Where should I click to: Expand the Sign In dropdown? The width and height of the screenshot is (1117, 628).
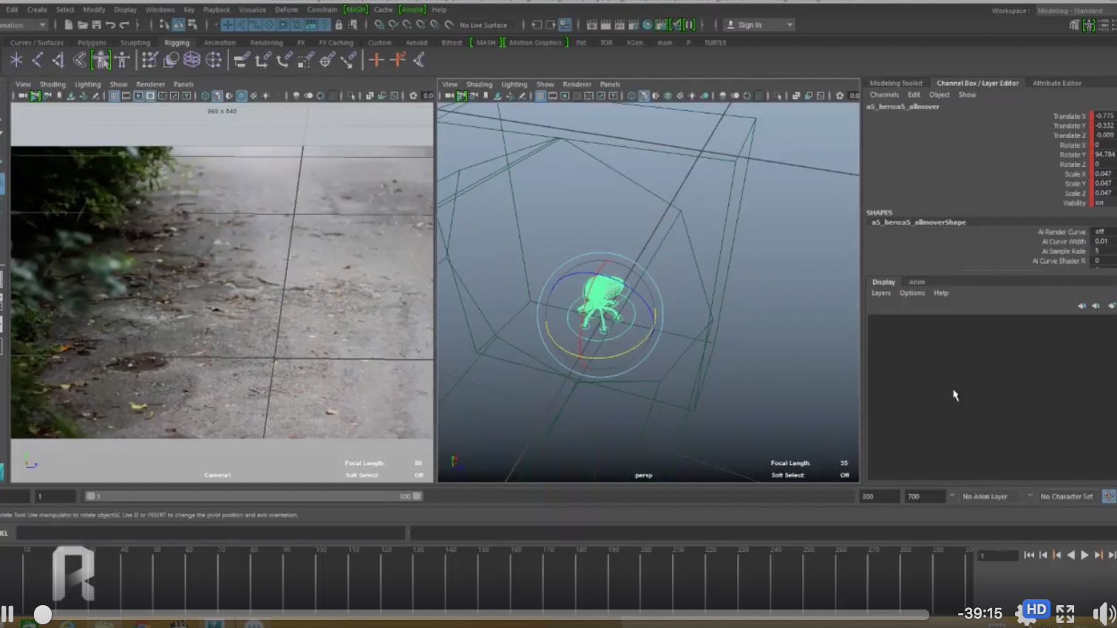coord(790,25)
